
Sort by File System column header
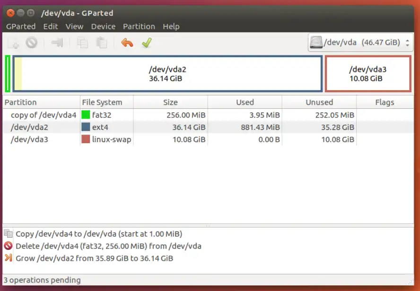coord(106,102)
